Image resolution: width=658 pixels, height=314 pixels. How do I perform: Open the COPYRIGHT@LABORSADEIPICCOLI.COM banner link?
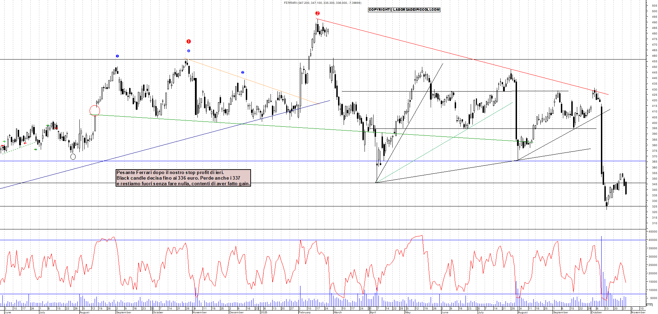(x=404, y=10)
